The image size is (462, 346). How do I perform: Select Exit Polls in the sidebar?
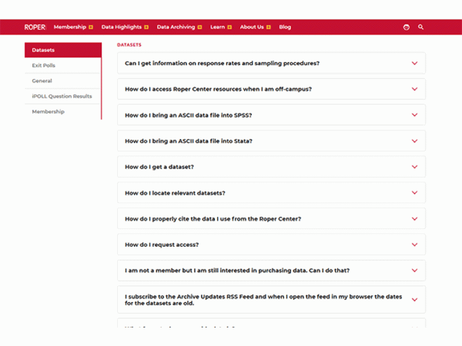tap(44, 66)
